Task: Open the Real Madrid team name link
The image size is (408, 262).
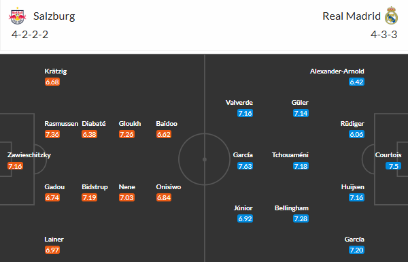Action: pyautogui.click(x=352, y=16)
